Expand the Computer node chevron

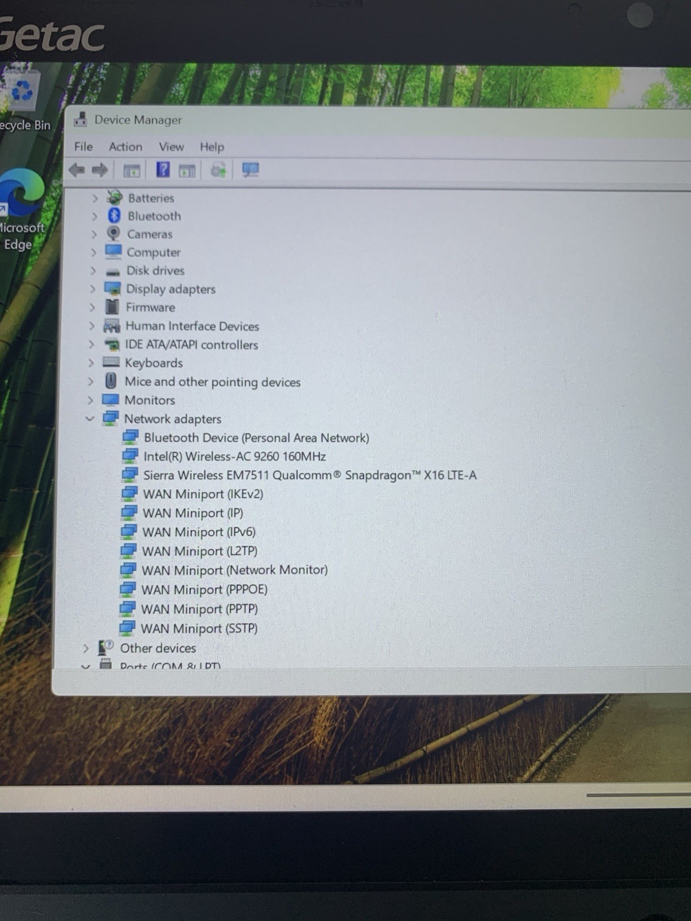coord(93,252)
